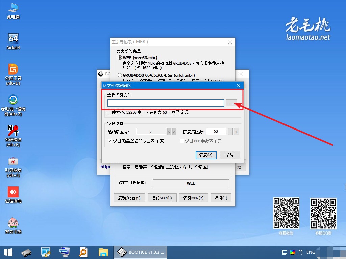Screen dimensions: 346x259
Task: Click the memory chip taskbar icon
Action: [x=26, y=252]
